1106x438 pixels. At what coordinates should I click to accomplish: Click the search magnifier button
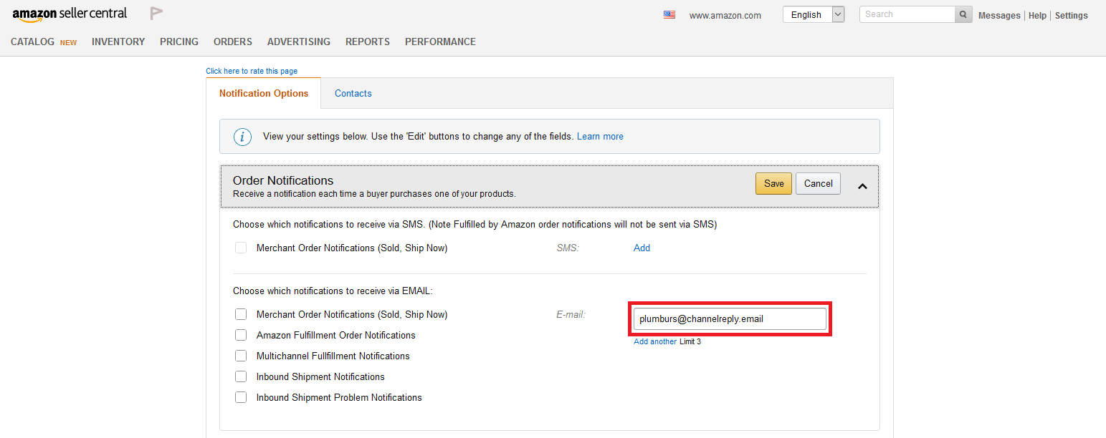pyautogui.click(x=965, y=14)
